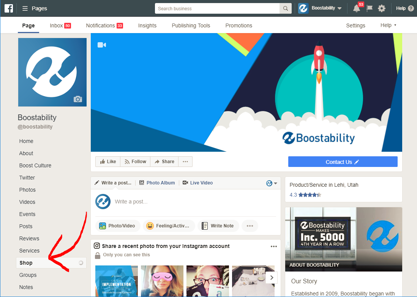Open the Pages hamburger menu icon
The height and width of the screenshot is (297, 417).
pyautogui.click(x=25, y=8)
